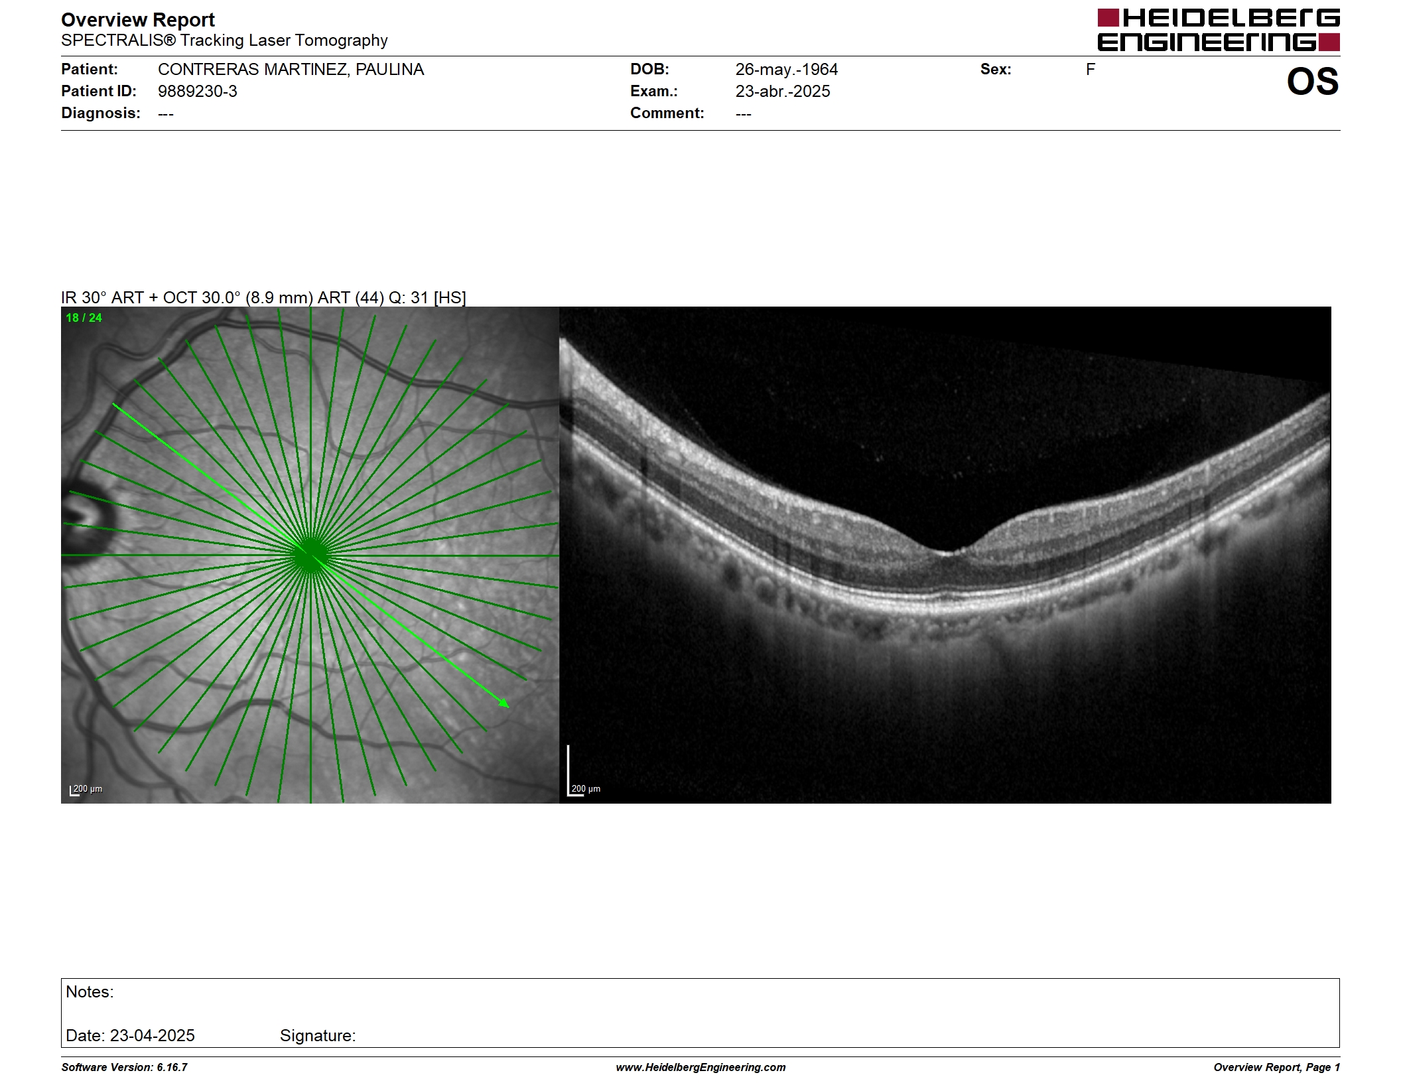
Task: Click inside the Notes box
Action: 700,1013
